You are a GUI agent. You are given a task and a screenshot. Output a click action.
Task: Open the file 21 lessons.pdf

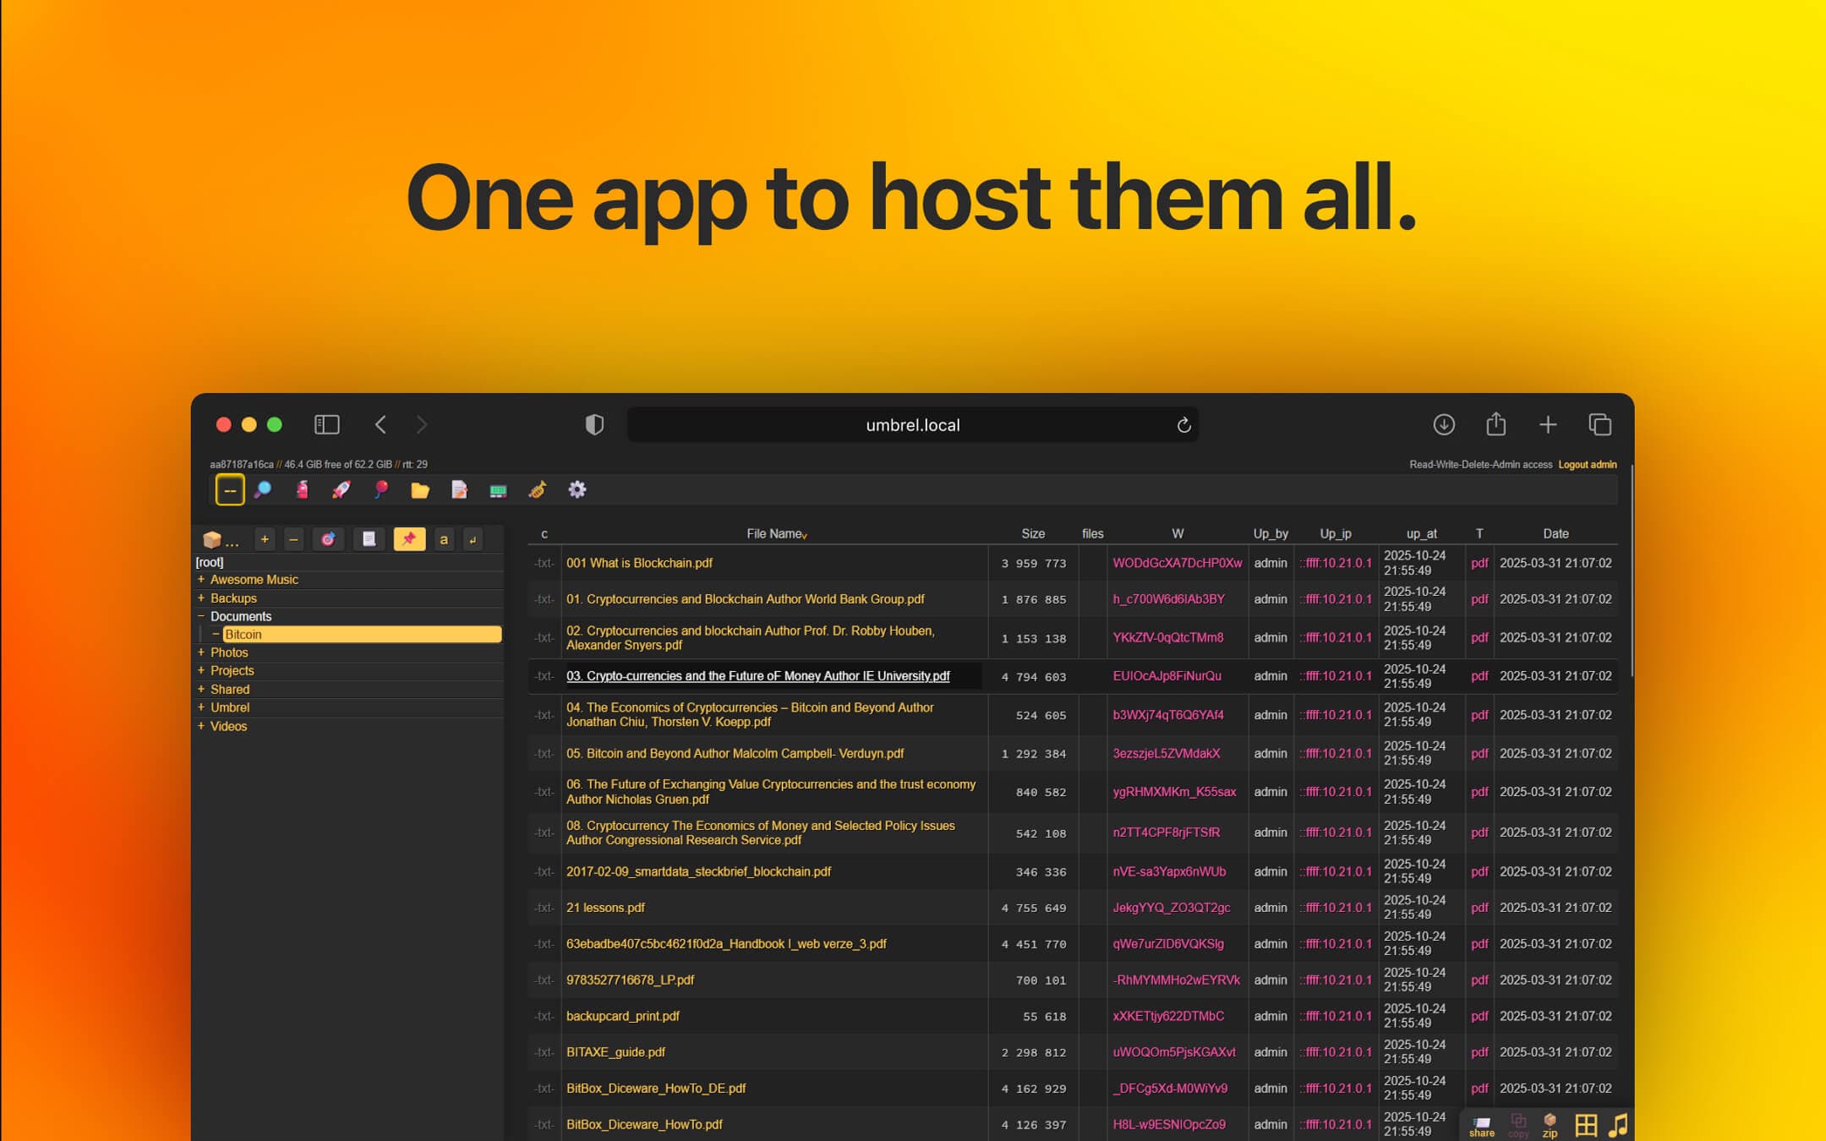click(605, 907)
